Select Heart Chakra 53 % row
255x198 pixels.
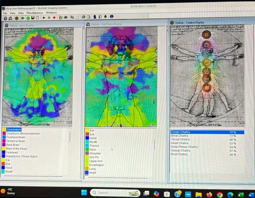point(207,143)
